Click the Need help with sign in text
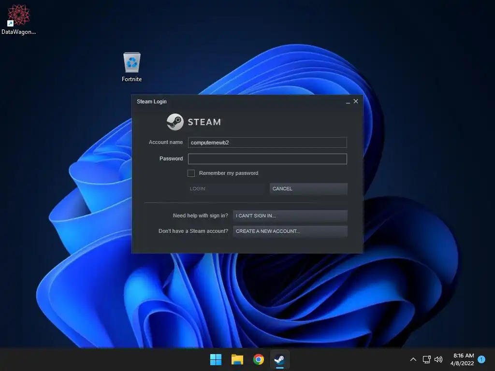This screenshot has width=495, height=371. 201,216
